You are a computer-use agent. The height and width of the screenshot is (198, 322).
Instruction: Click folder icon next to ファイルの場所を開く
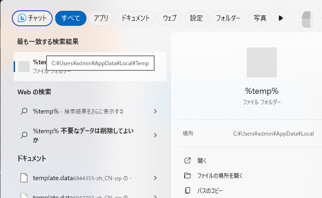coord(187,175)
